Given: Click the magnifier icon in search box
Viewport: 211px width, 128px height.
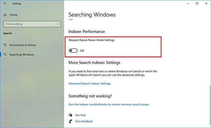Looking at the screenshot, I should [x=58, y=24].
